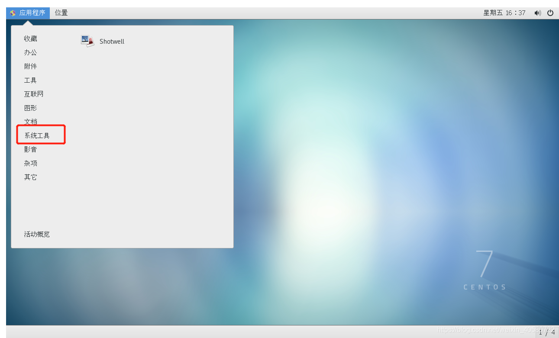Open the power button icon menu
559x338 pixels.
coord(550,13)
